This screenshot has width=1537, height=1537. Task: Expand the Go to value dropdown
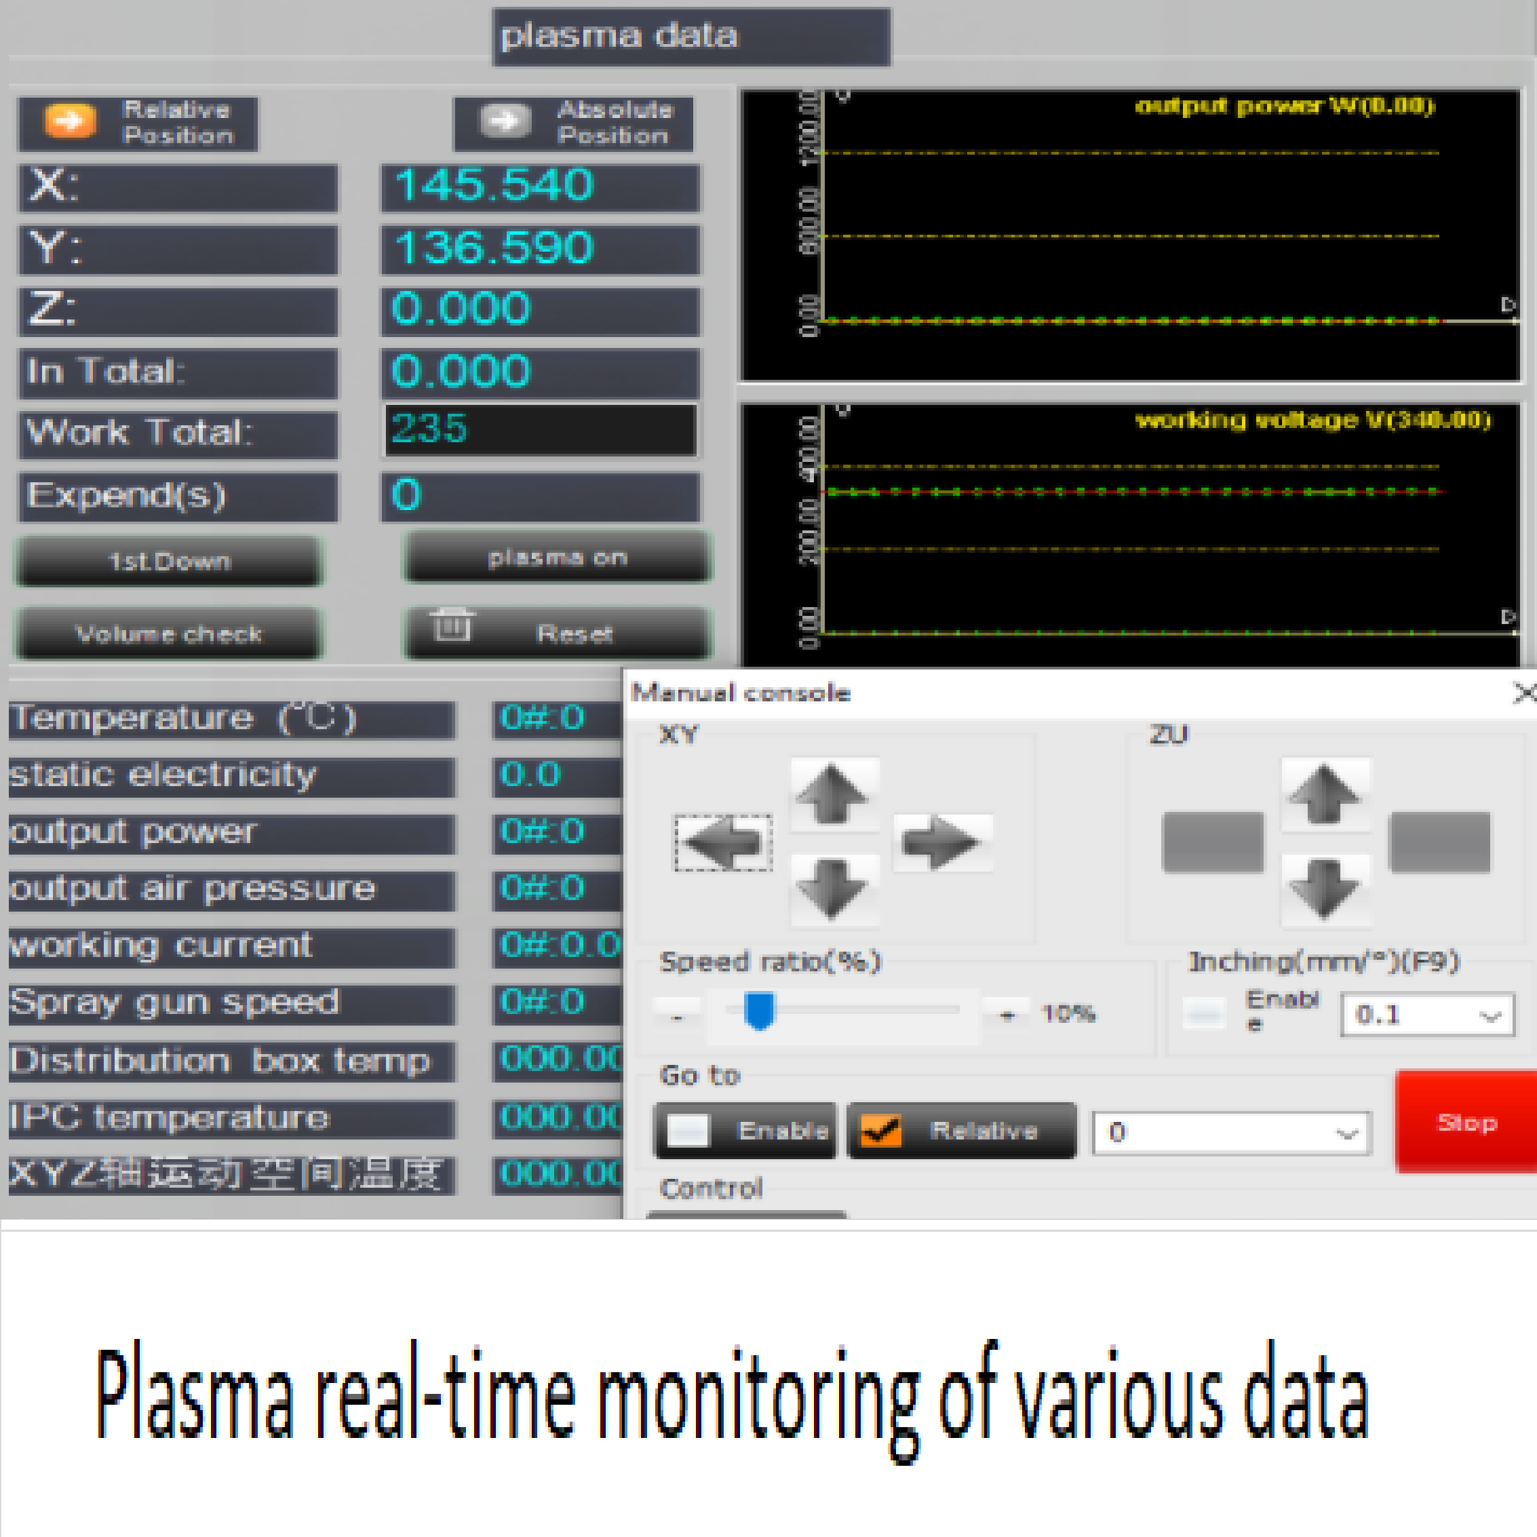(1346, 1133)
